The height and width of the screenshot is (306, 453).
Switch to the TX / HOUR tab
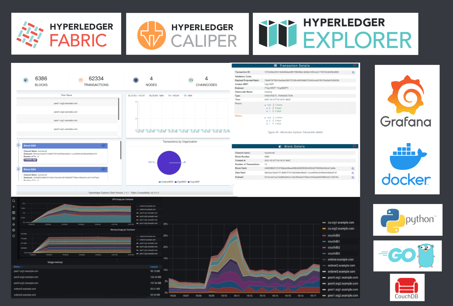click(x=174, y=96)
